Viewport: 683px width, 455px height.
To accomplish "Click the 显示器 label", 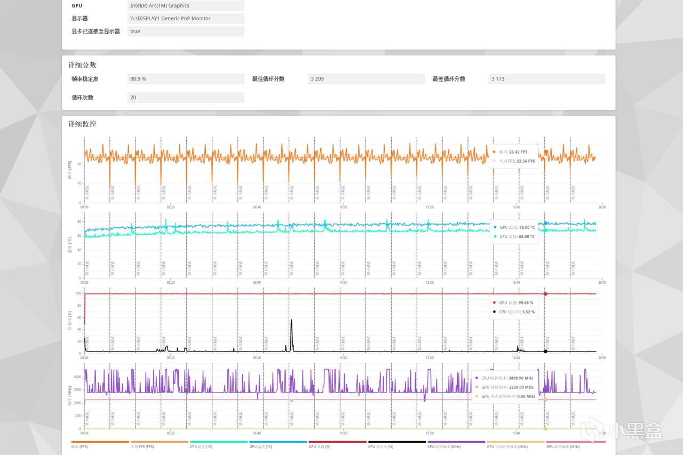I will 80,19.
